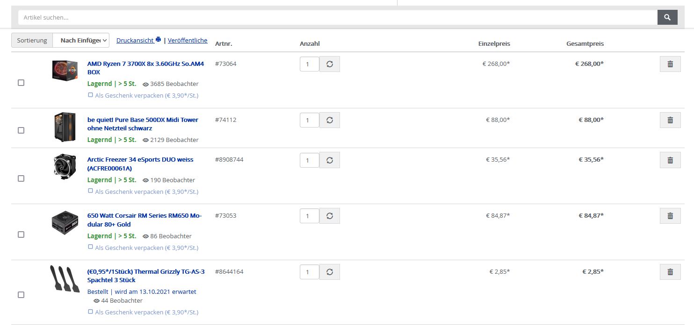The height and width of the screenshot is (327, 694).
Task: Remove be quiet! Pure Base case via trash icon
Action: pyautogui.click(x=670, y=120)
